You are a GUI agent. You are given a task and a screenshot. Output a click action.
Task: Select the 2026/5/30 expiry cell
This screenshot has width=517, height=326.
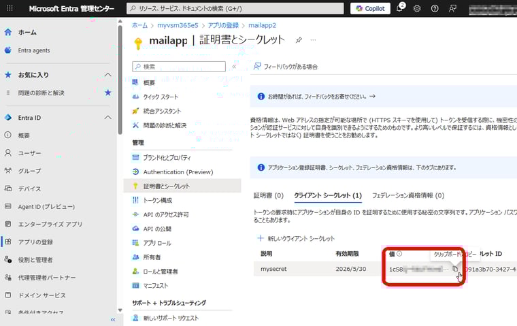[x=351, y=269]
